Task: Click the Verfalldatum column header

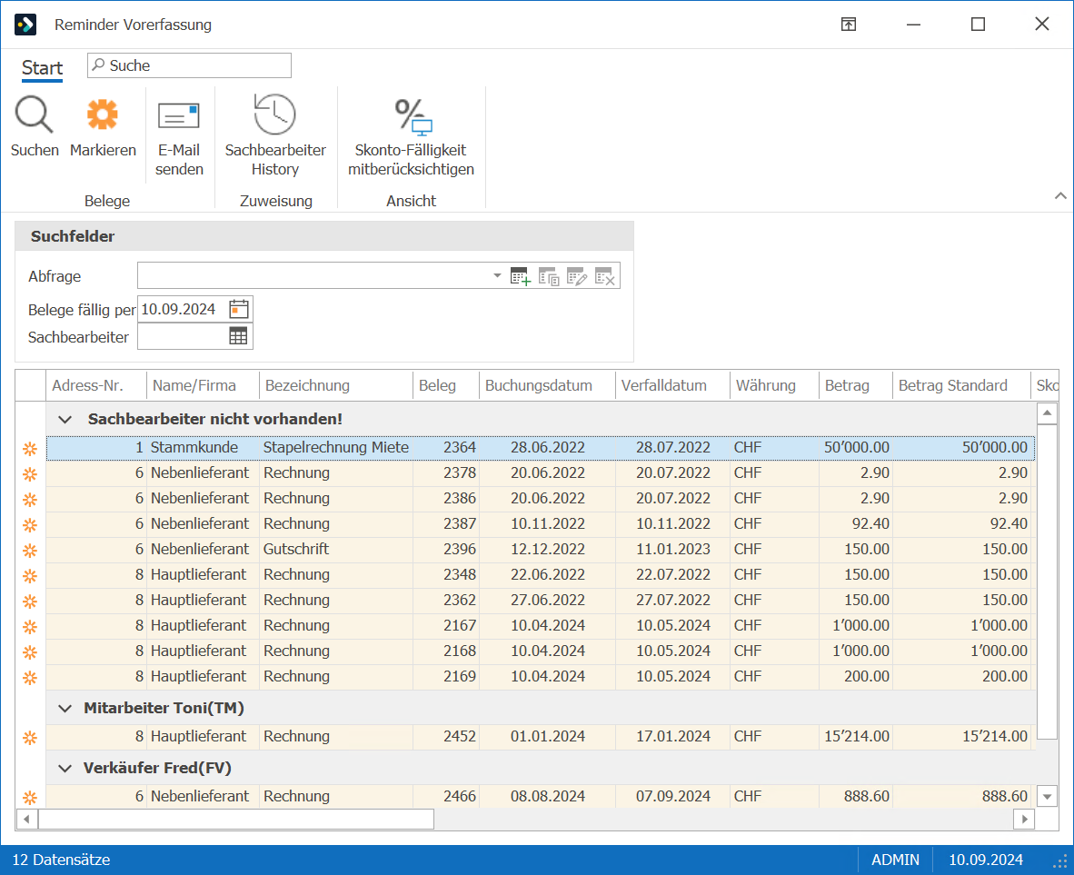Action: (x=663, y=385)
